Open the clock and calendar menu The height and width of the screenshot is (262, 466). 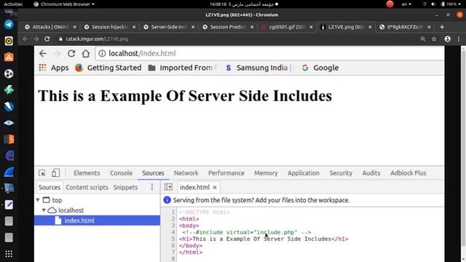pos(244,4)
